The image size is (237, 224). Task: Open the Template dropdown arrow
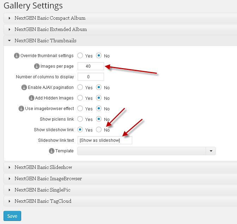211,151
